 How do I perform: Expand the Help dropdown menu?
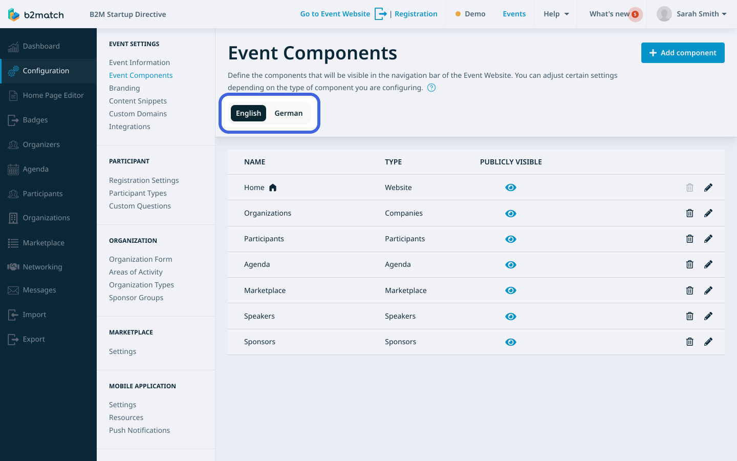coord(556,14)
